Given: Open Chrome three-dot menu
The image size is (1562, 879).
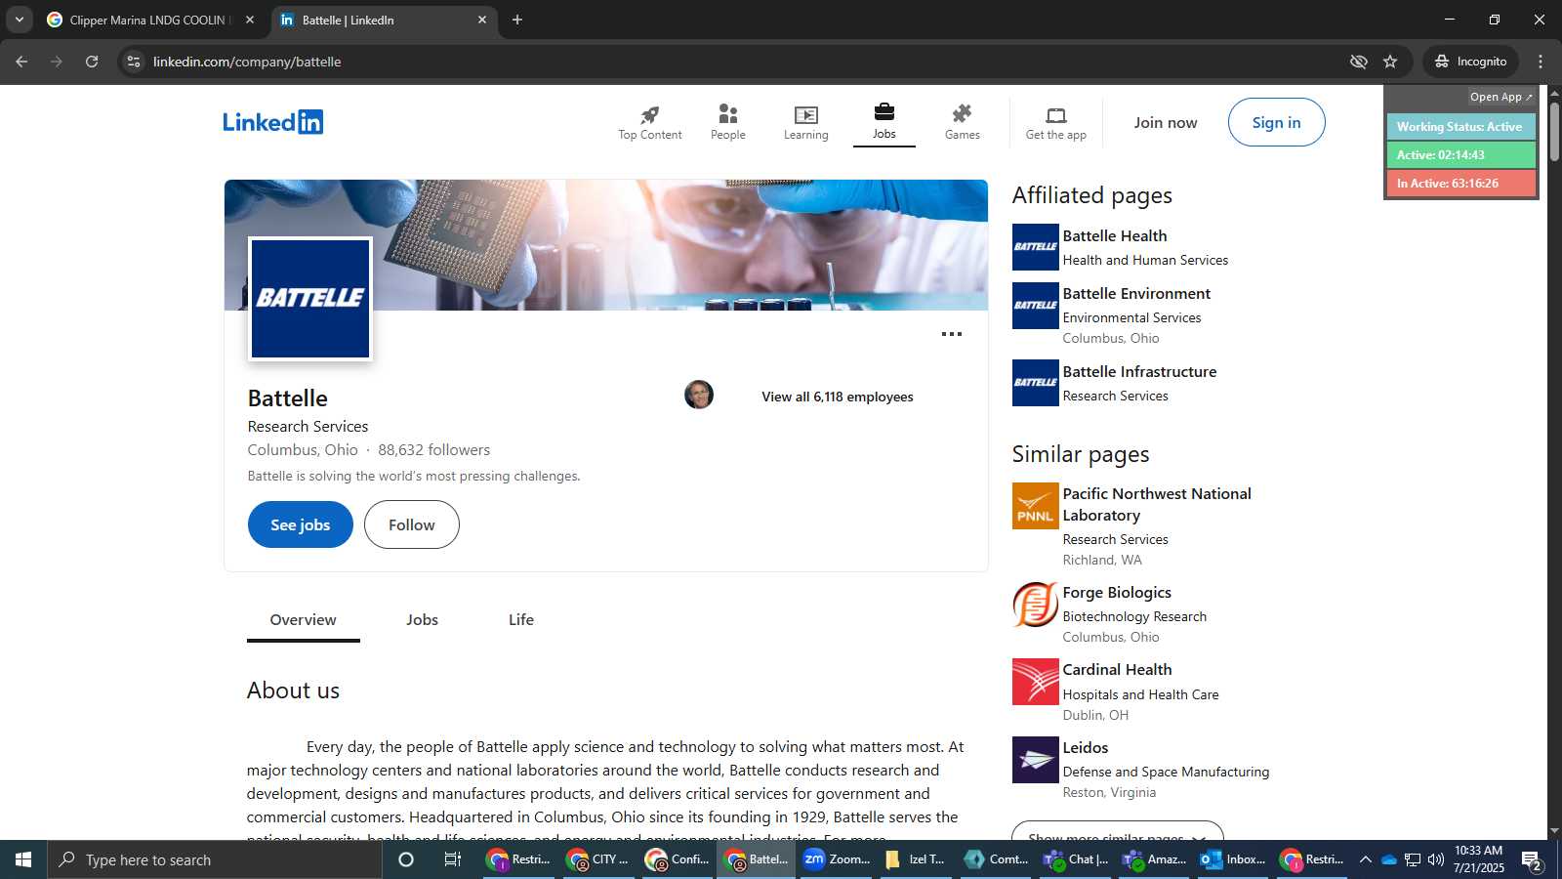Looking at the screenshot, I should (1541, 62).
